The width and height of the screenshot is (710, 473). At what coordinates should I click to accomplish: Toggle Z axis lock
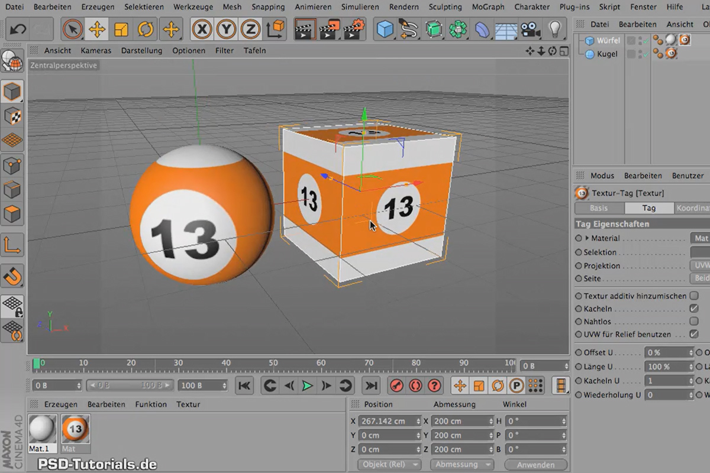251,29
